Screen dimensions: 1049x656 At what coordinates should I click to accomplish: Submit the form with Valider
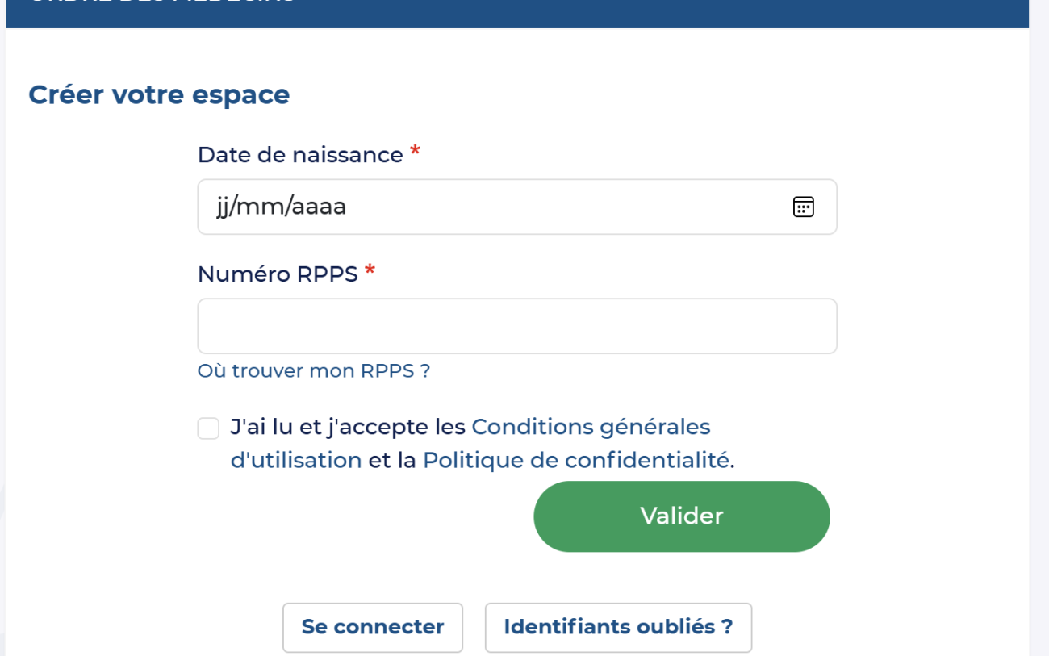(681, 516)
